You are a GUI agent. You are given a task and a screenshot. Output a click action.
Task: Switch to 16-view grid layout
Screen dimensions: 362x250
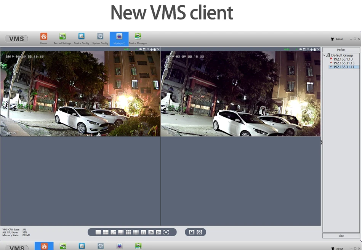[x=136, y=232]
